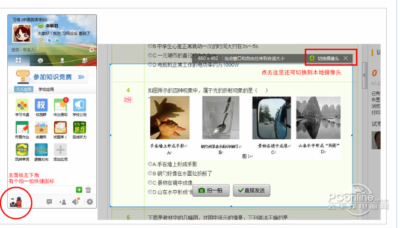Click the green plus add icon
This screenshot has height=228, width=400.
click(x=79, y=190)
